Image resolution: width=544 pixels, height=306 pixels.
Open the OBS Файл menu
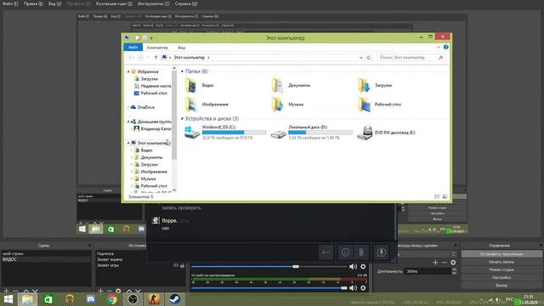(9, 3)
